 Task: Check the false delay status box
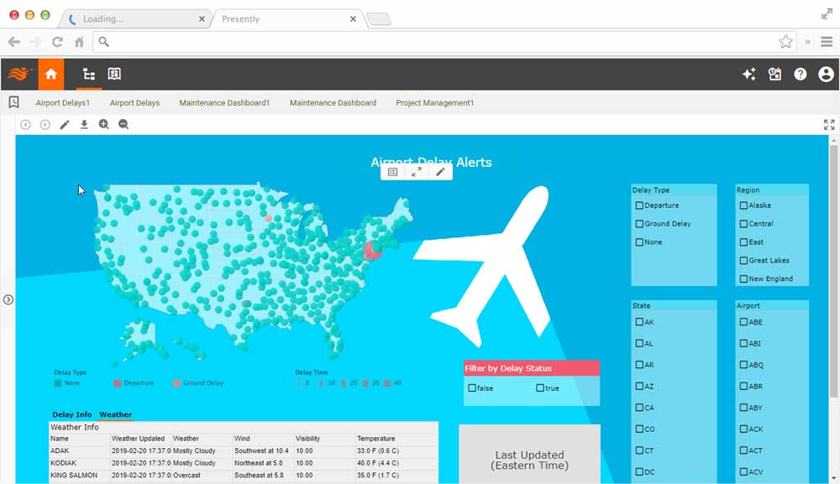click(472, 388)
